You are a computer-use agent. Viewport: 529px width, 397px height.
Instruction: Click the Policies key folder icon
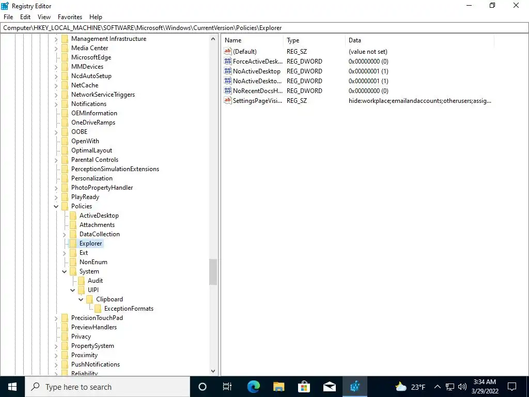click(65, 206)
